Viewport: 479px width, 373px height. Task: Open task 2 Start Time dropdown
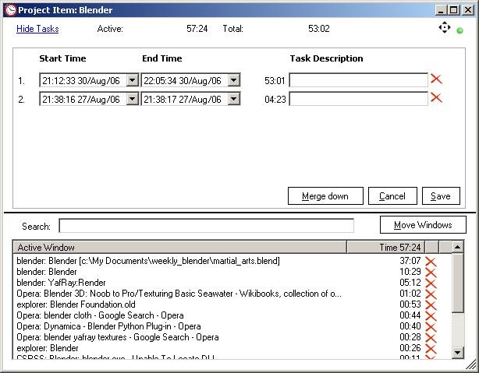tap(133, 99)
